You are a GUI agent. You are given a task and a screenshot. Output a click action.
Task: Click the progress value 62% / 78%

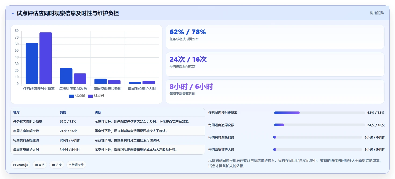tap(376, 113)
